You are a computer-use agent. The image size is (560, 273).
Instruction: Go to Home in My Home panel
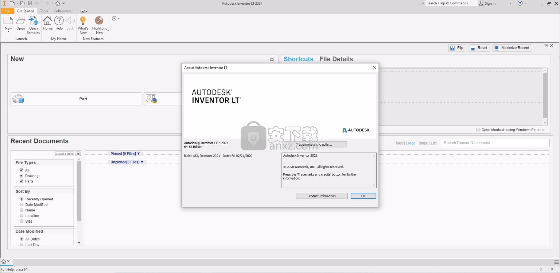click(48, 21)
